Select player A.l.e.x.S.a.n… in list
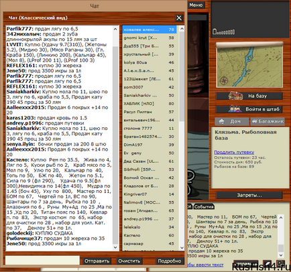291x272 pixels. (150, 71)
